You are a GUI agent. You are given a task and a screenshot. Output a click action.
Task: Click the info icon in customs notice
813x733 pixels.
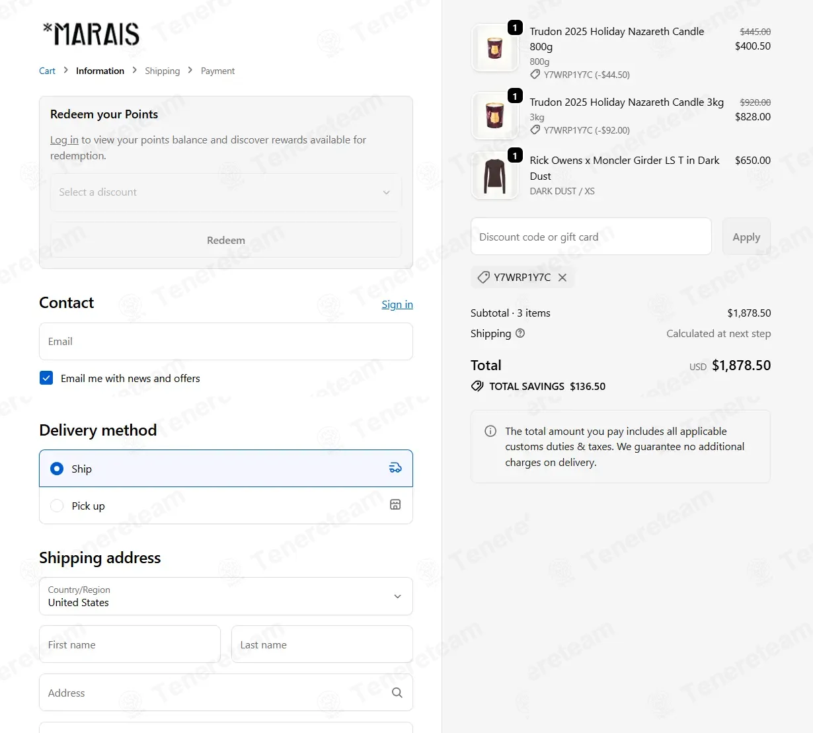tap(490, 431)
